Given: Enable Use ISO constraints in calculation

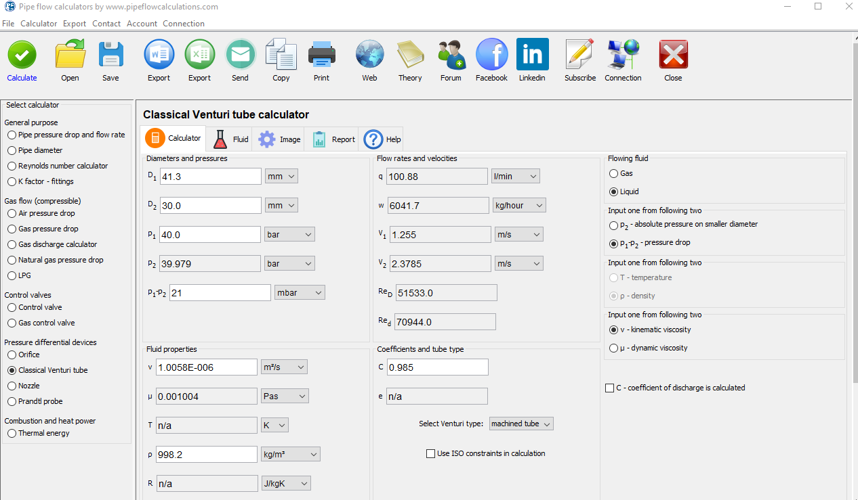Looking at the screenshot, I should point(430,453).
